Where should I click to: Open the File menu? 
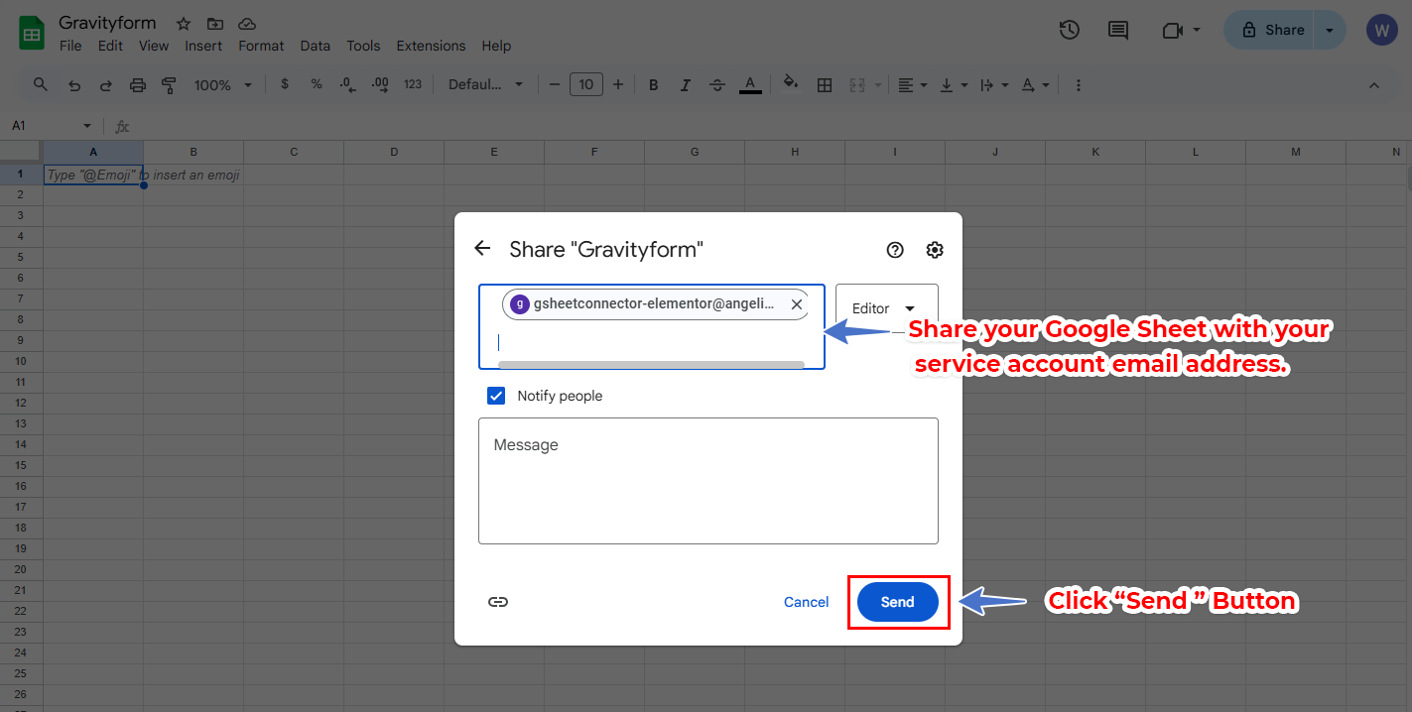point(70,46)
